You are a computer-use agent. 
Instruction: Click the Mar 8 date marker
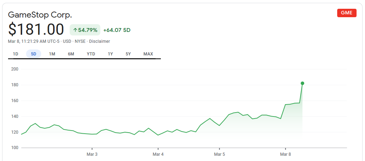tap(285, 154)
